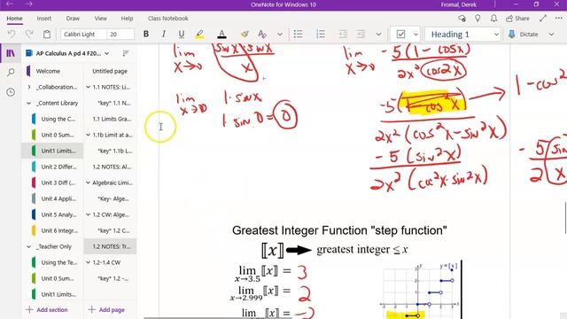Insert a numbered list
The image size is (567, 319).
click(x=321, y=35)
